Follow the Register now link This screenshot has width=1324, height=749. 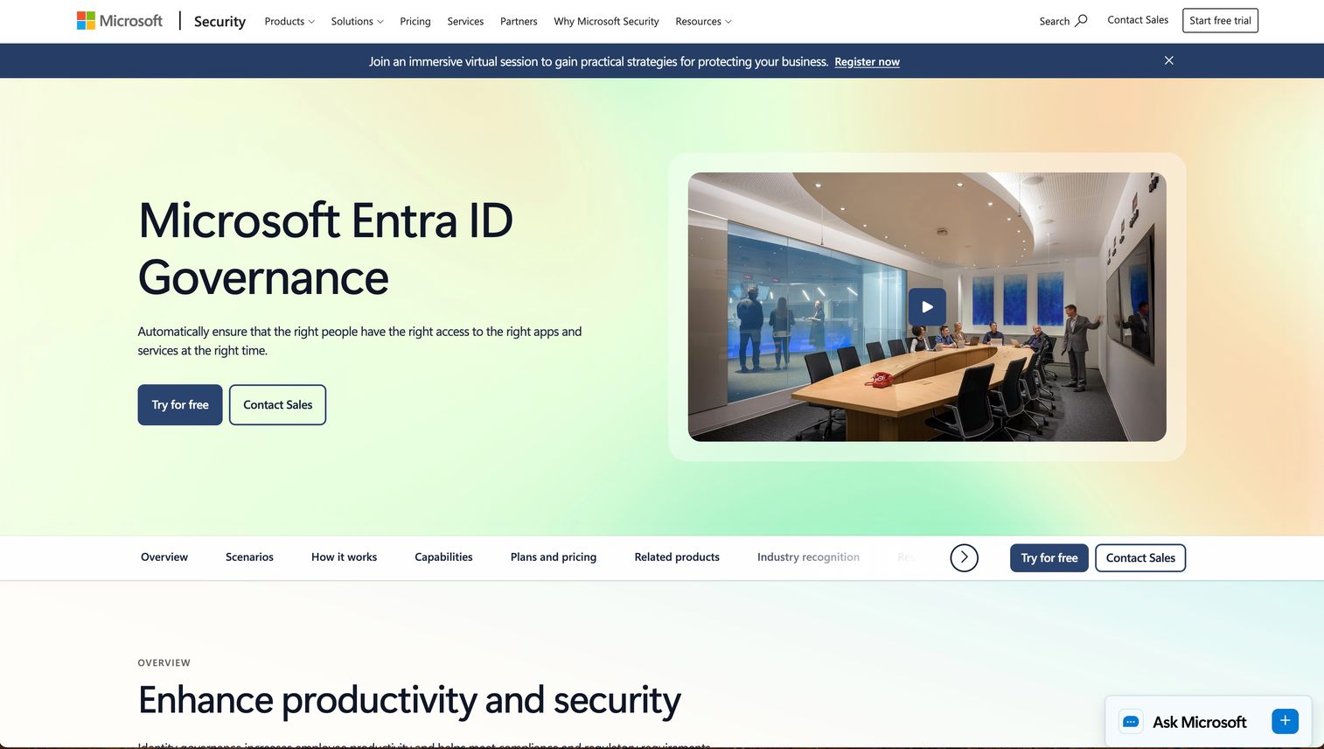point(867,62)
